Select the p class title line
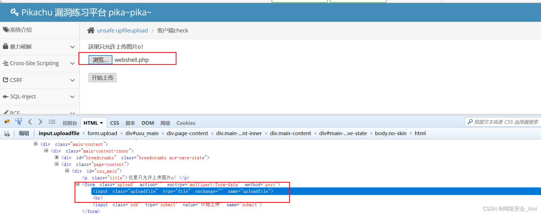The width and height of the screenshot is (541, 214). [x=136, y=178]
